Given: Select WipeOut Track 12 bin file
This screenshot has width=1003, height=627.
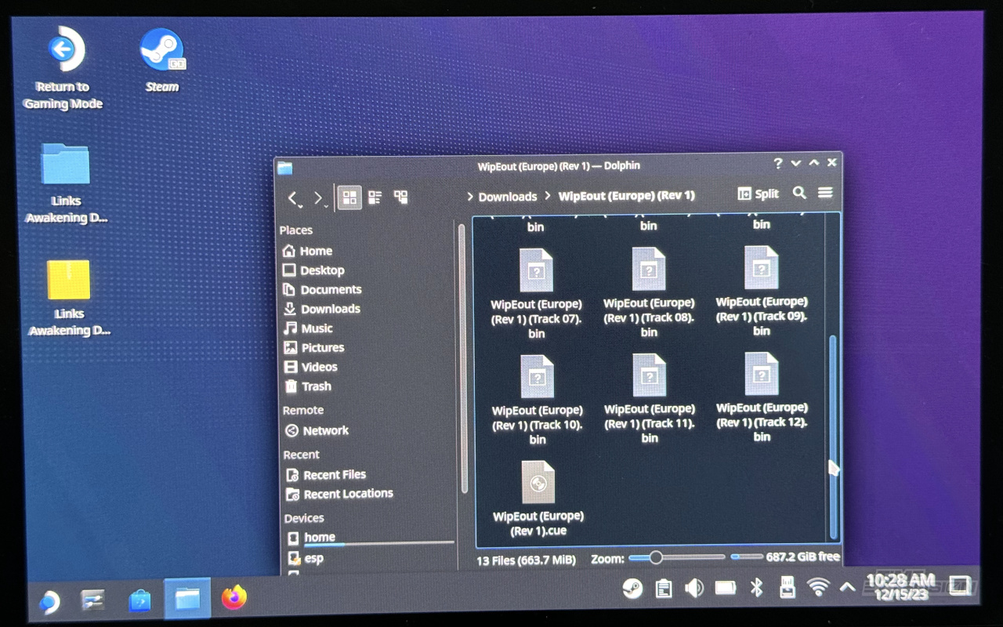Looking at the screenshot, I should [x=762, y=397].
